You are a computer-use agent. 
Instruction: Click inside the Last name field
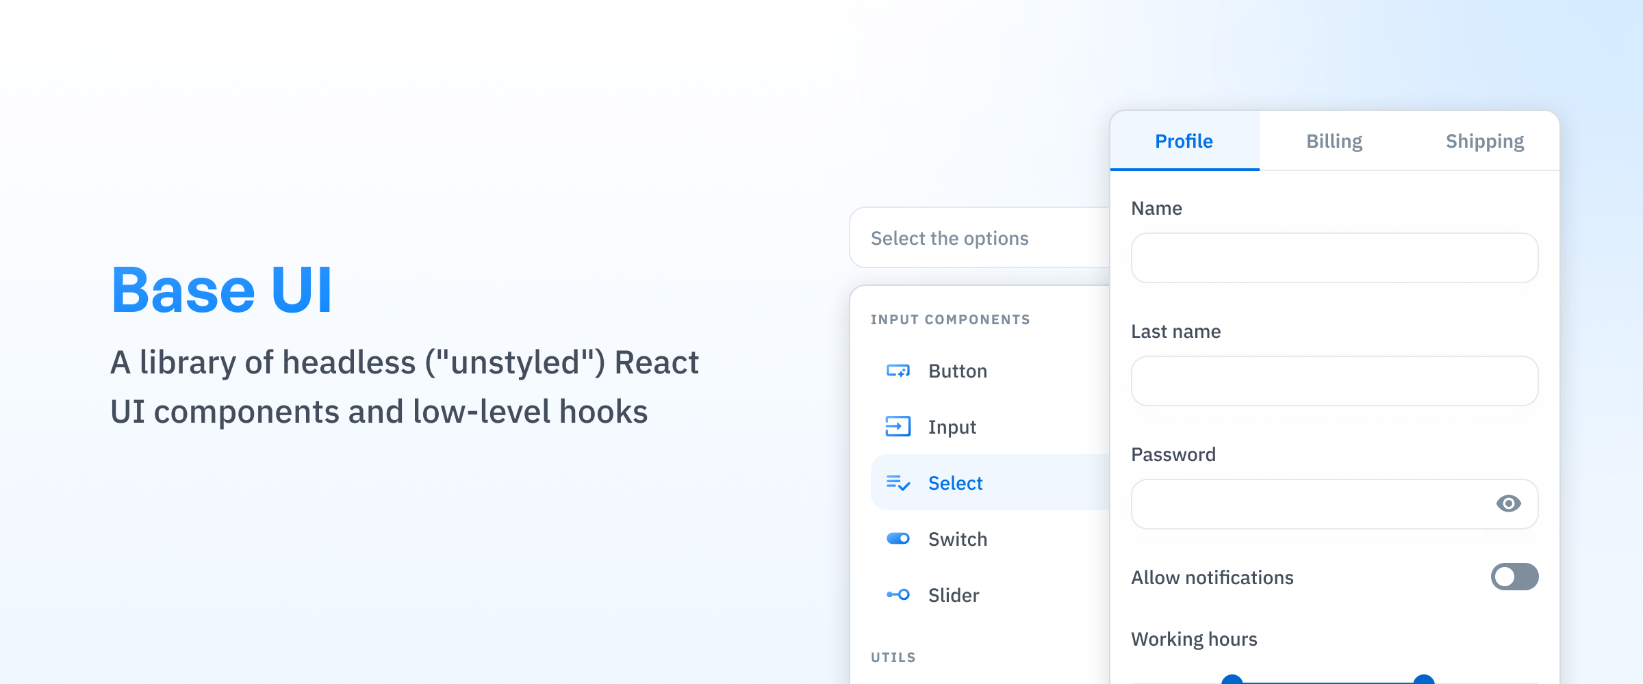coord(1334,381)
